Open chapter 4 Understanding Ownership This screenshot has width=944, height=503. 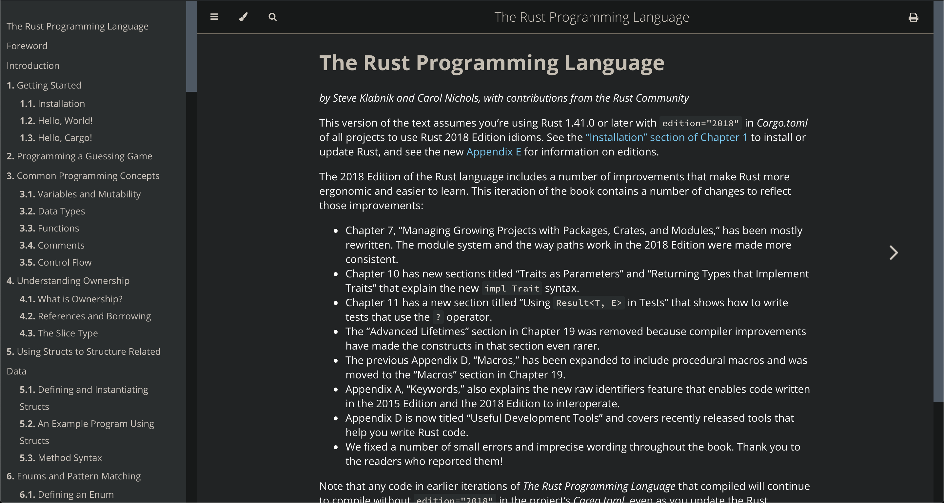click(68, 280)
